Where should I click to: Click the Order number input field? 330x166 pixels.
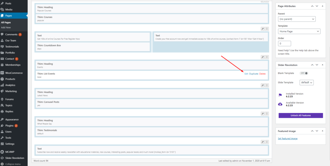pyautogui.click(x=285, y=43)
